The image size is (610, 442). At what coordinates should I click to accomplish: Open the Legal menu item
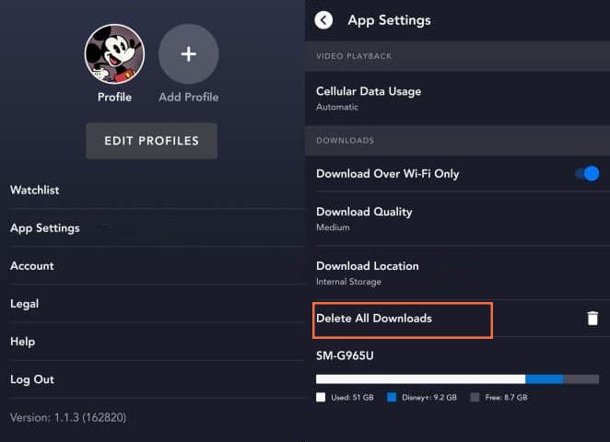(x=25, y=303)
